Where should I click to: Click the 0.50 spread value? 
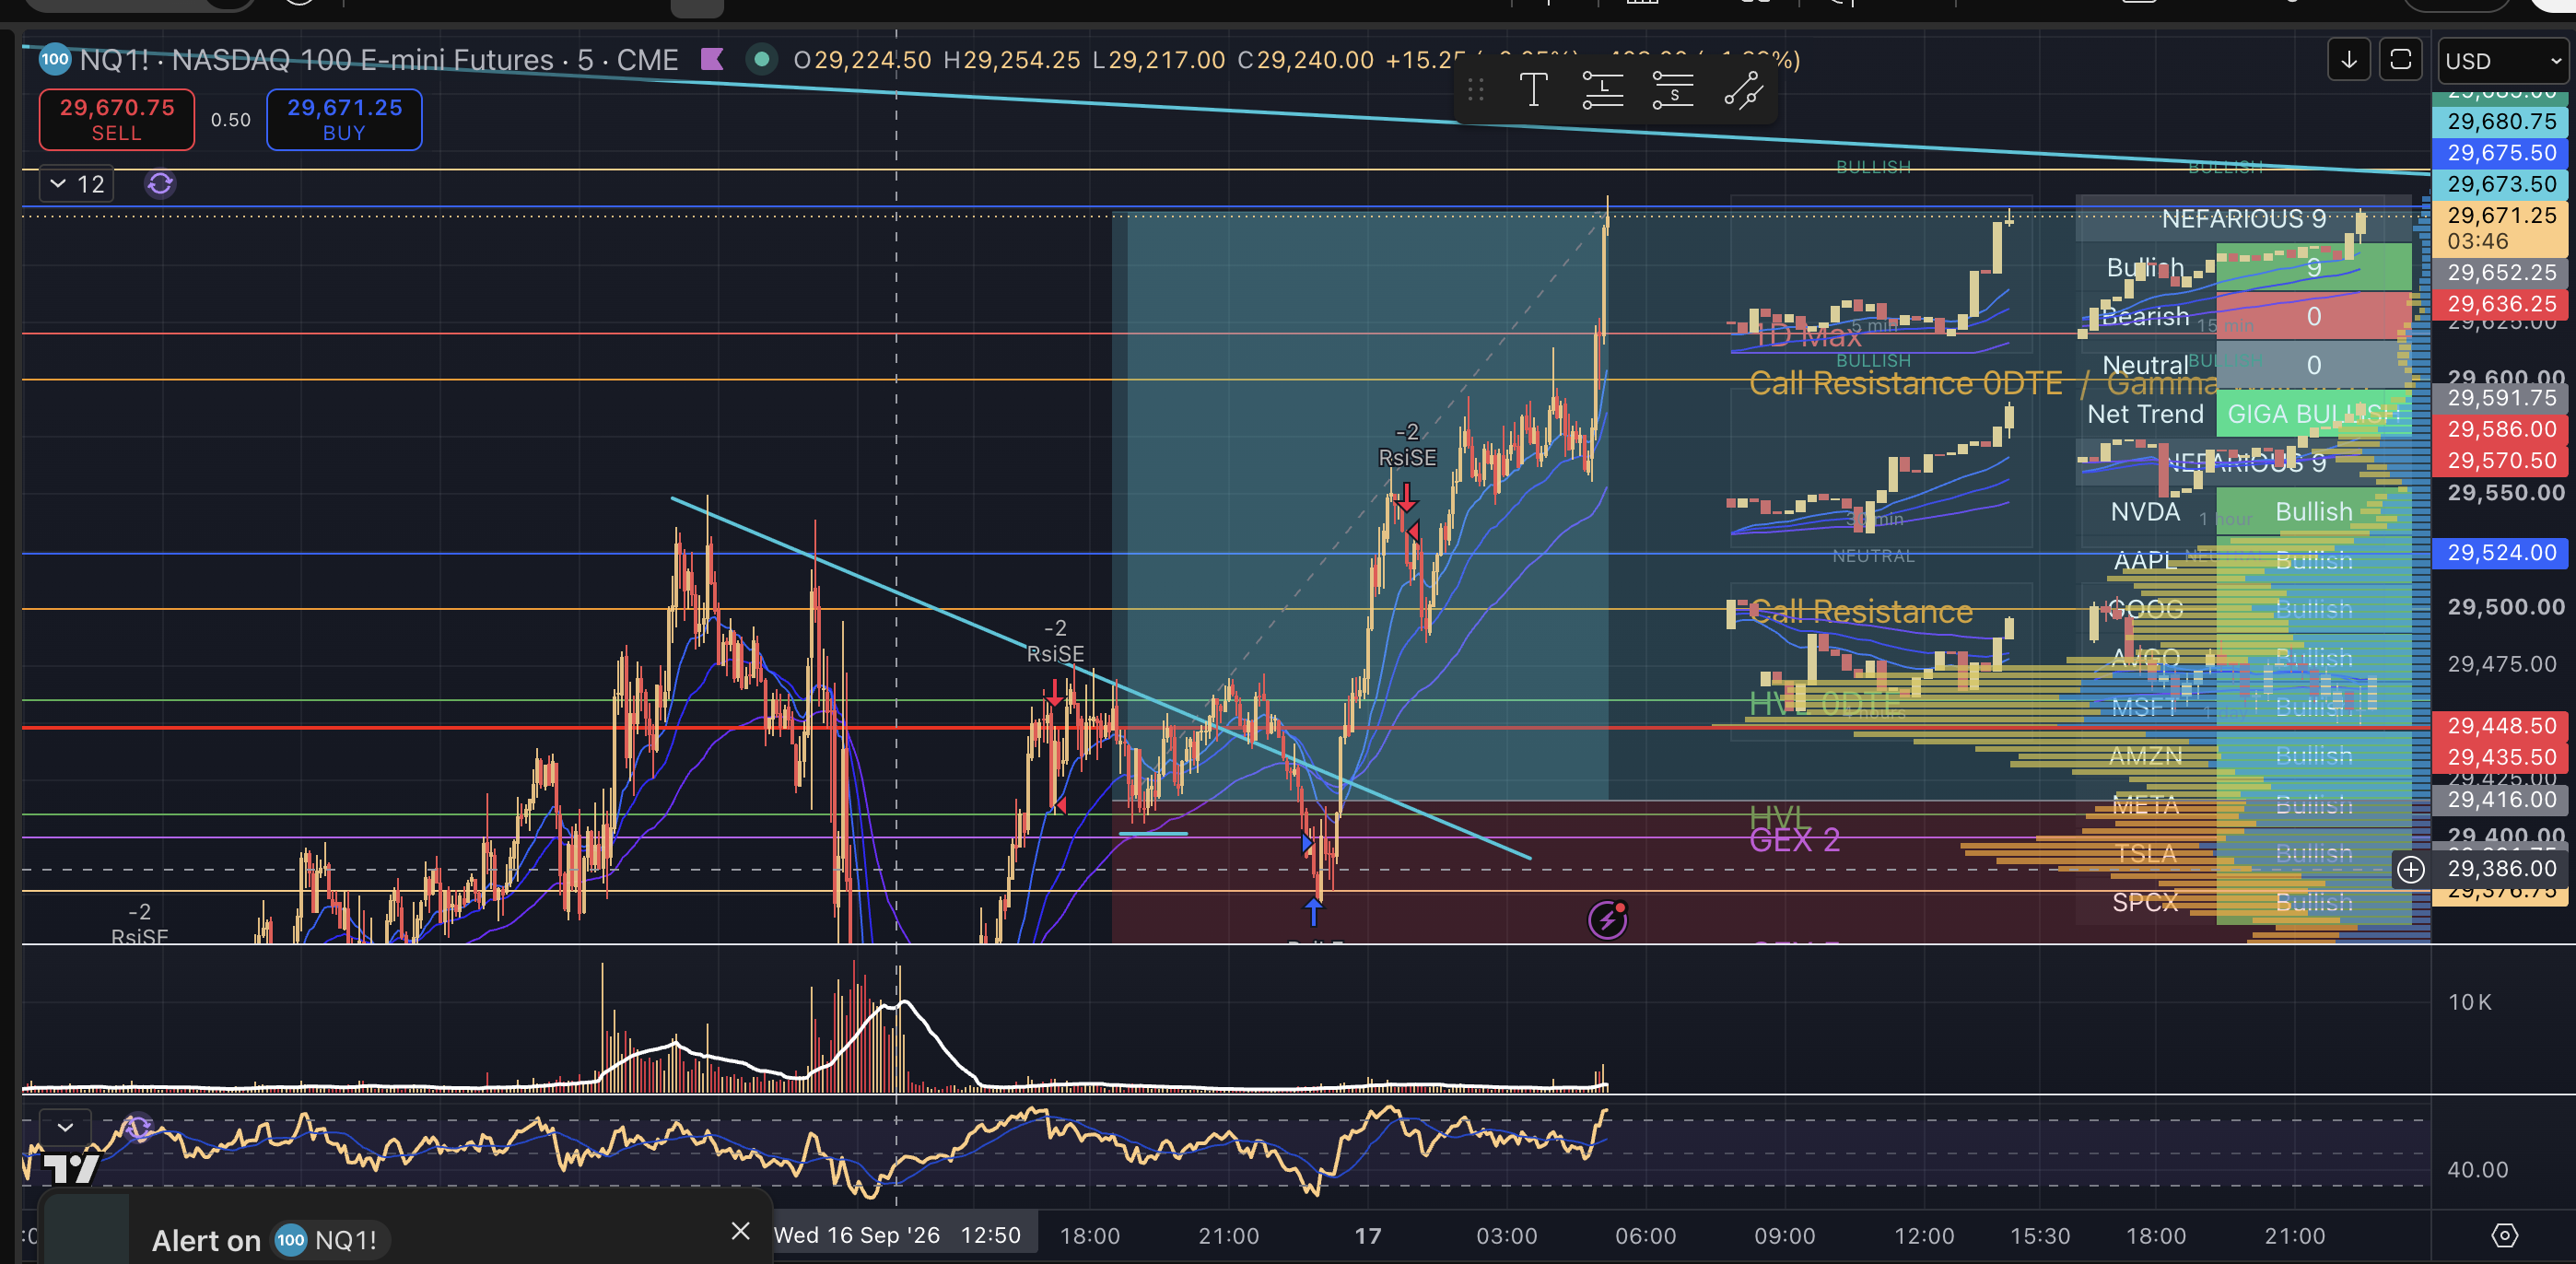click(x=231, y=120)
